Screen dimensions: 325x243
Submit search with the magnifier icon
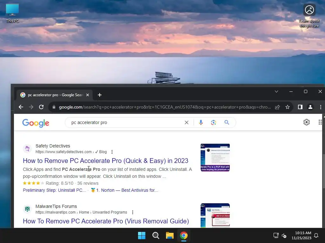(x=227, y=122)
